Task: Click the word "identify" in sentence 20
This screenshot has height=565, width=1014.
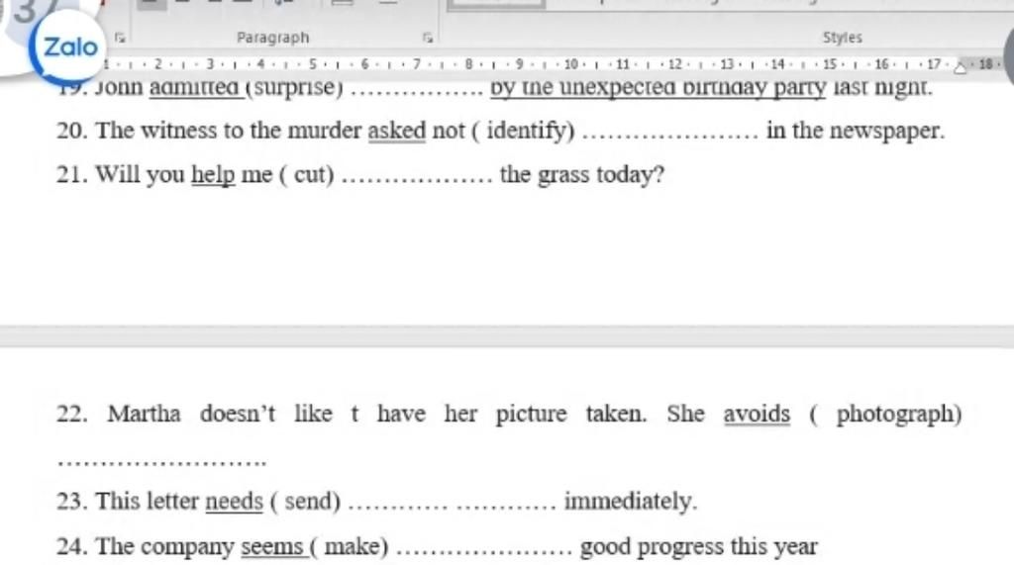Action: pos(527,131)
